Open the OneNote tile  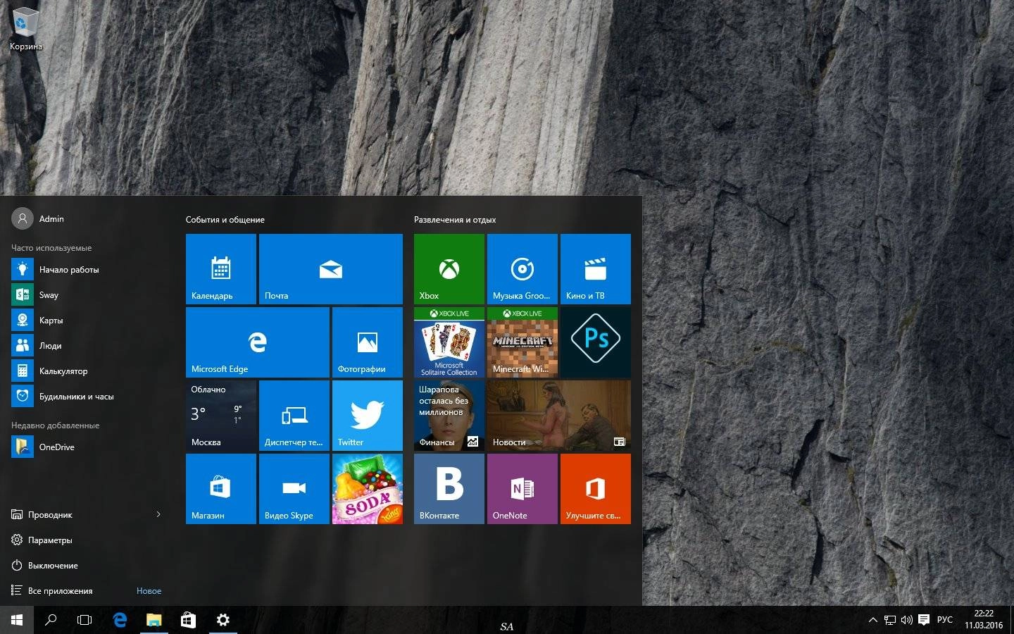522,489
